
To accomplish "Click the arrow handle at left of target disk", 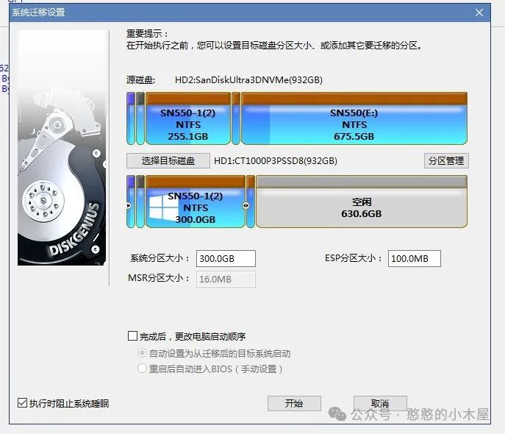I will point(129,205).
